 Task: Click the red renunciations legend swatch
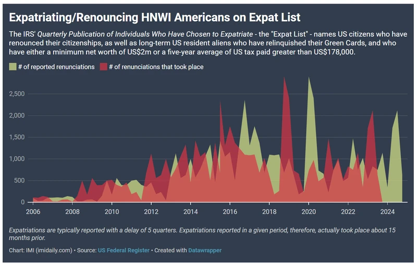(103, 67)
